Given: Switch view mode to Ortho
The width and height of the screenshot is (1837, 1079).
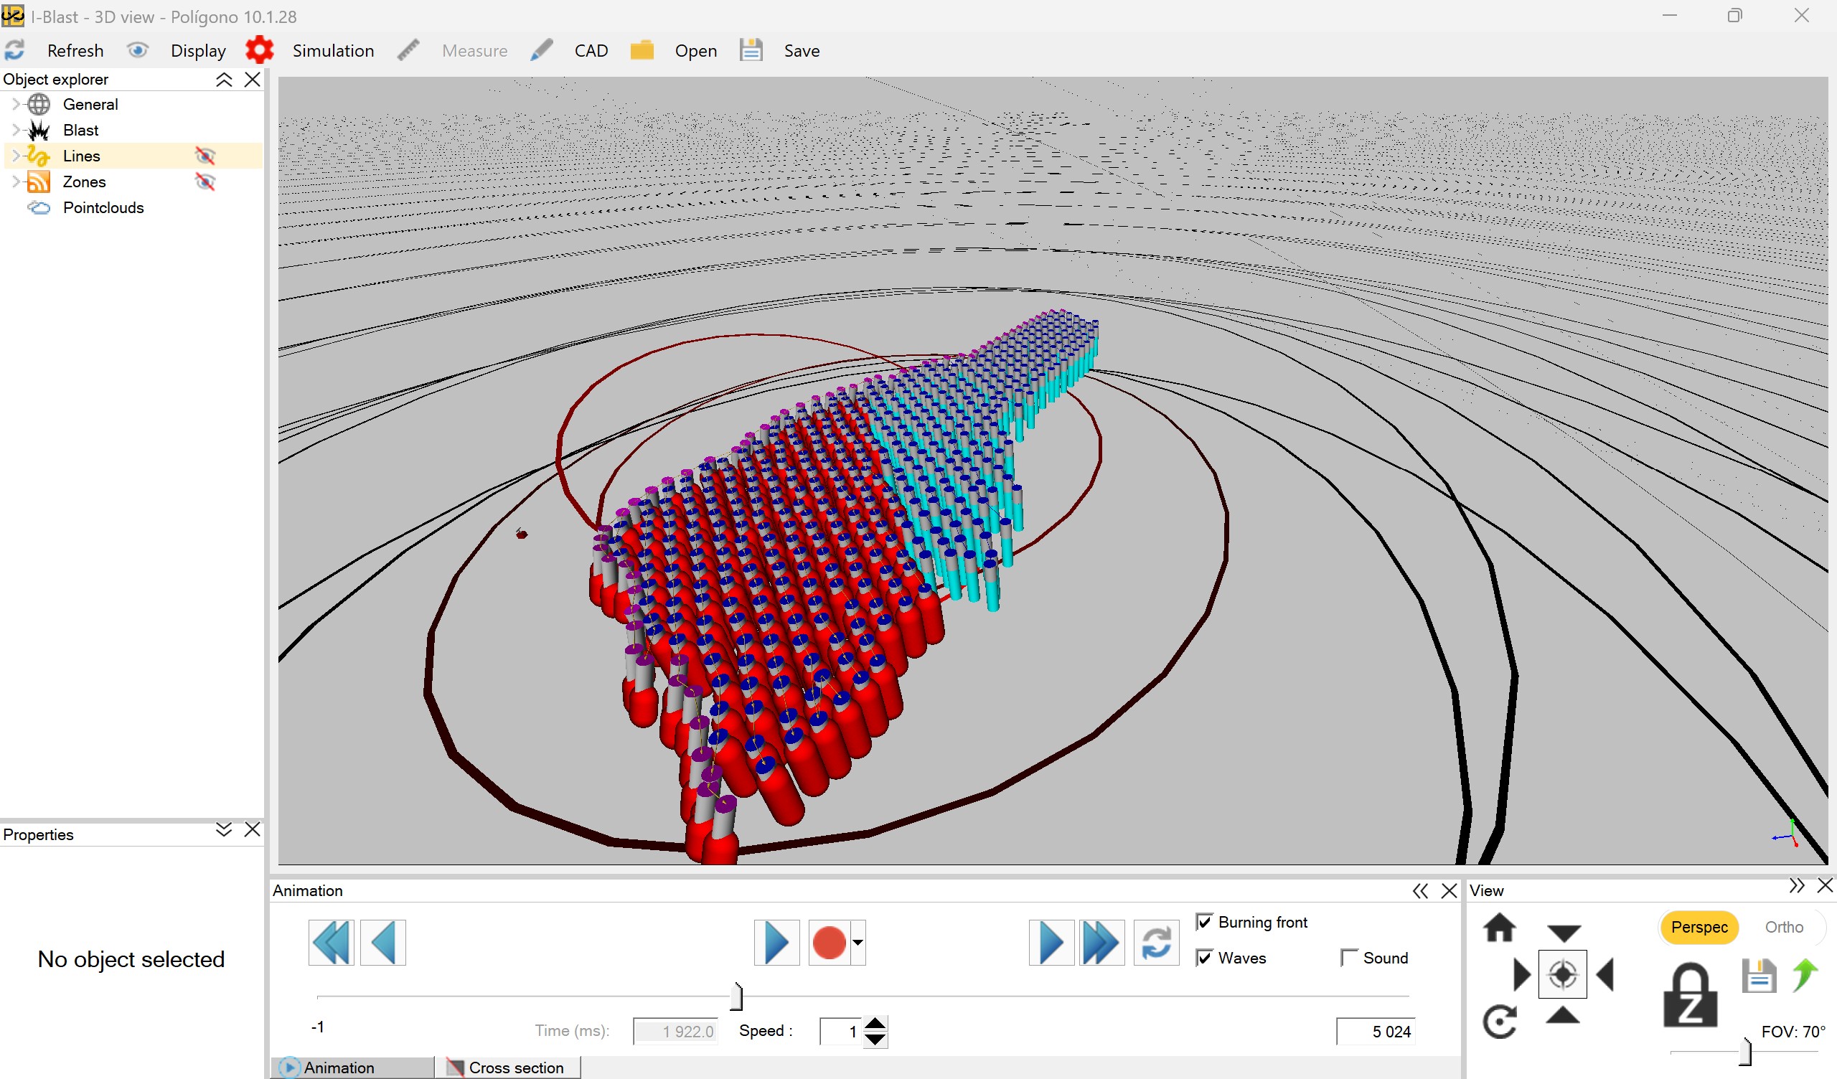Looking at the screenshot, I should [1784, 927].
